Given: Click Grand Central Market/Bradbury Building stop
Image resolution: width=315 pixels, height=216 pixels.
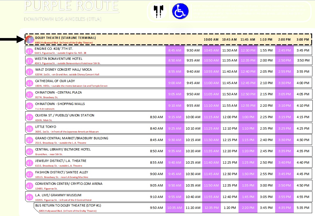Looking at the screenshot, I should coord(72,138).
